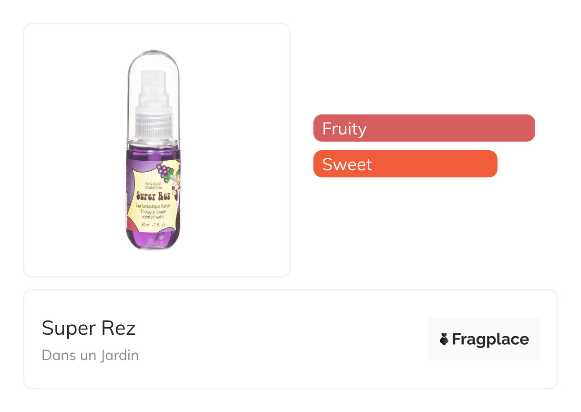Click the Fragplace wordmark text
The width and height of the screenshot is (581, 412).
pyautogui.click(x=490, y=339)
